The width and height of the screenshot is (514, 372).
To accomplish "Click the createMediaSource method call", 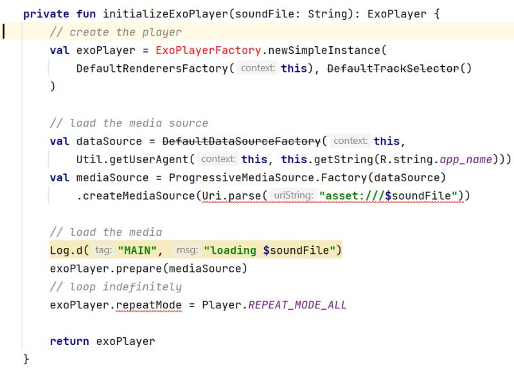I will point(139,196).
